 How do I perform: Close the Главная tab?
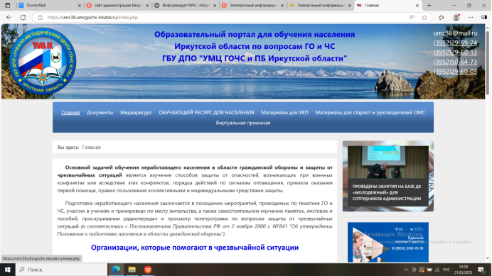click(417, 6)
